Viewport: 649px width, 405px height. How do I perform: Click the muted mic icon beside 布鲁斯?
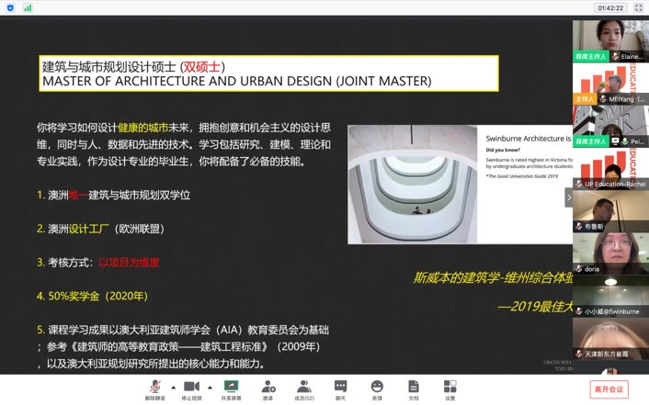(579, 227)
